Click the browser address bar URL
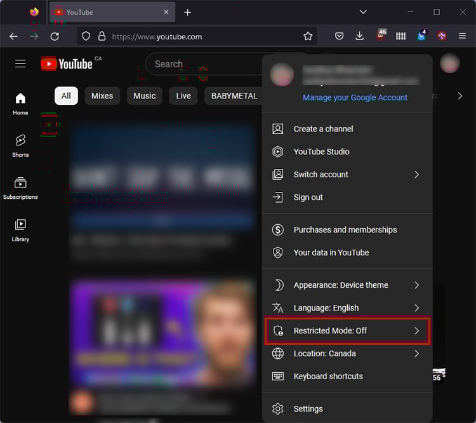 click(157, 37)
